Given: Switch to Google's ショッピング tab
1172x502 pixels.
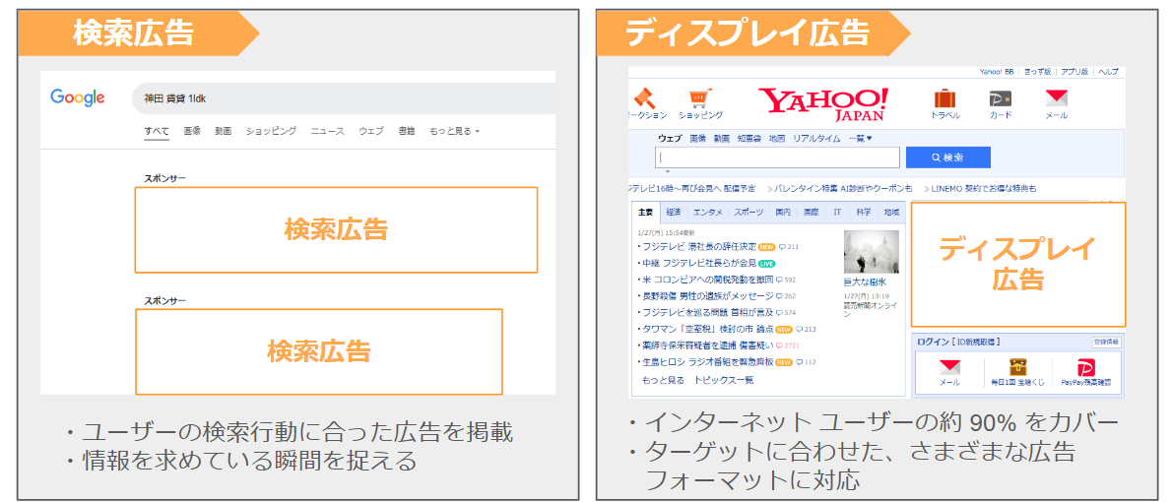Looking at the screenshot, I should click(271, 131).
